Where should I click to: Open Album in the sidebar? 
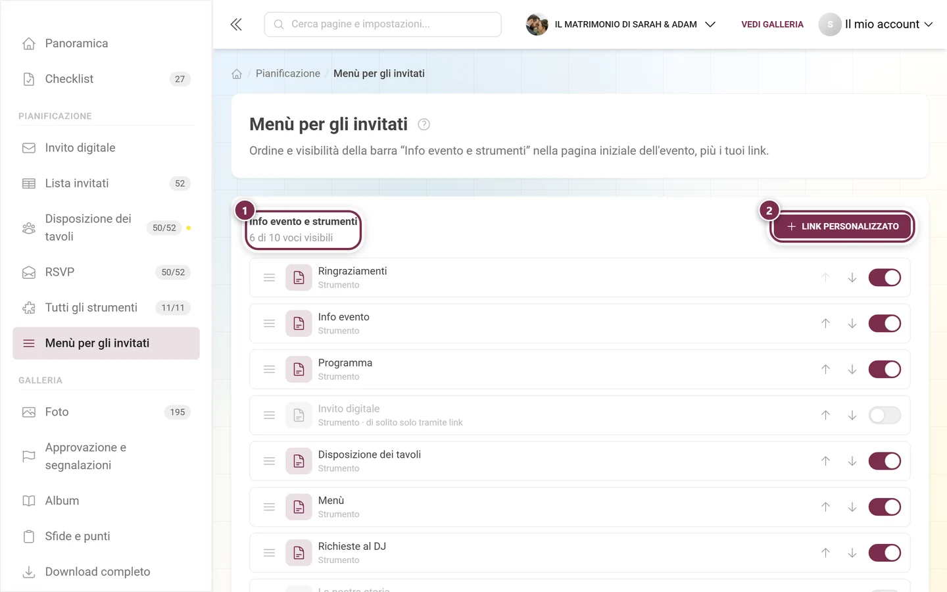[106, 501]
